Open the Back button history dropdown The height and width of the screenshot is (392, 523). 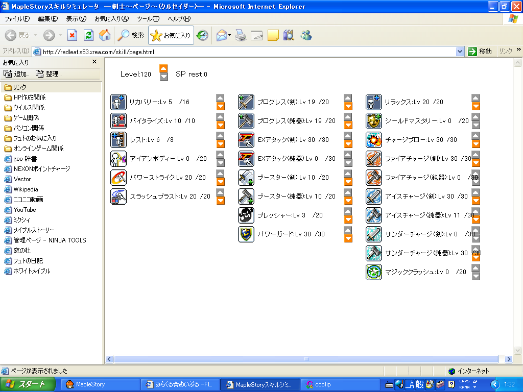coord(35,35)
